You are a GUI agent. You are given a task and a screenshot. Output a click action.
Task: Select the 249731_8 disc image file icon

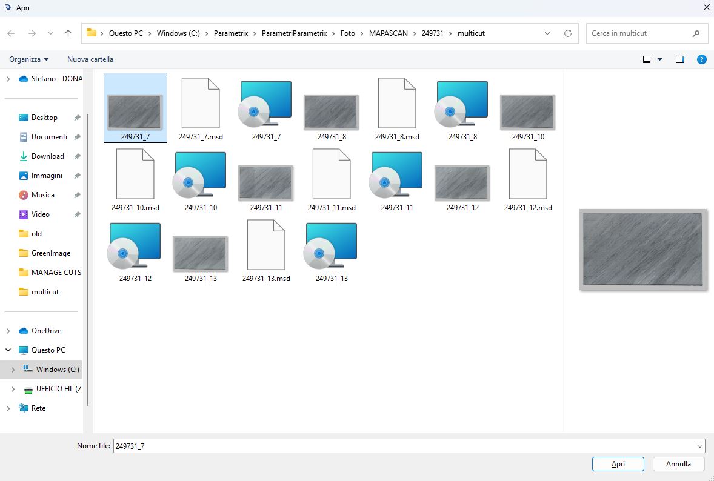click(462, 105)
